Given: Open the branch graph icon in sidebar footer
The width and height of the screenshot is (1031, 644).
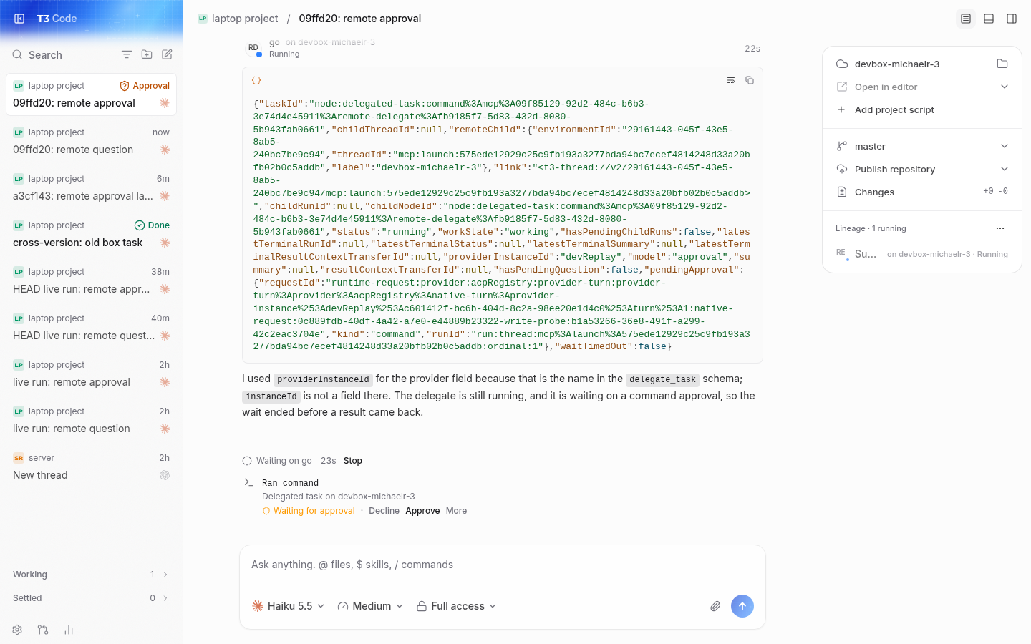Looking at the screenshot, I should (x=43, y=630).
